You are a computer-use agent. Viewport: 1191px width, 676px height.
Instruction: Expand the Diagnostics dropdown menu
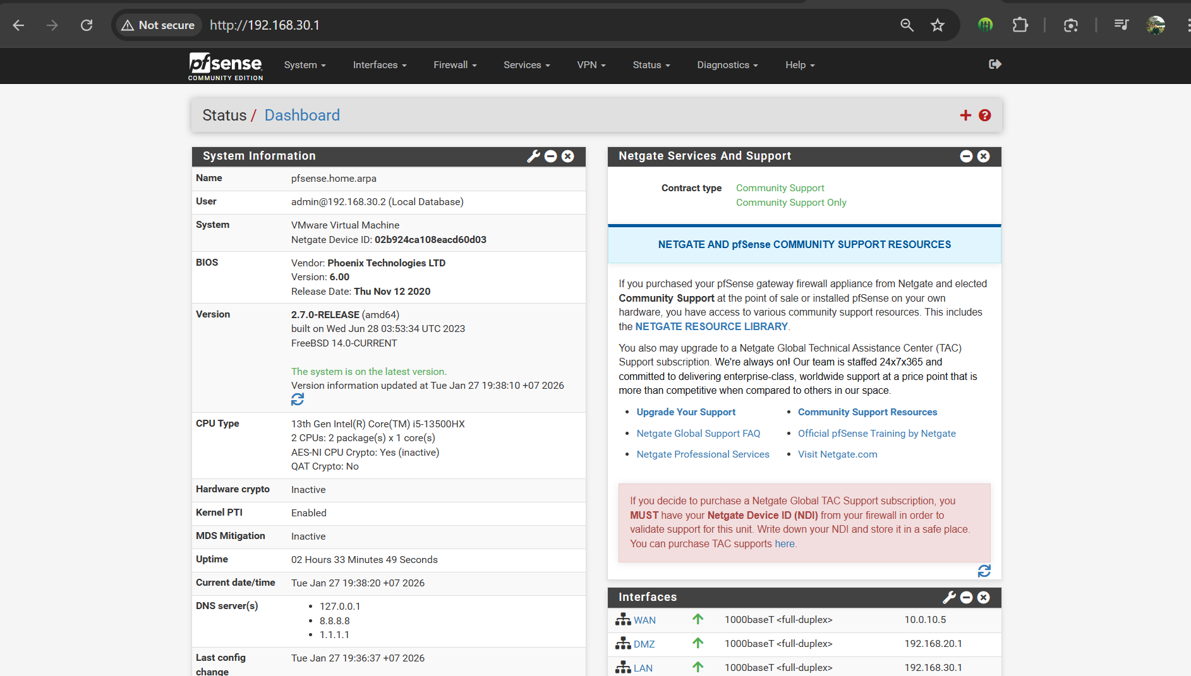727,65
